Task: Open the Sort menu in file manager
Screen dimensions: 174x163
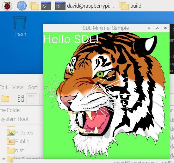Action: tap(33, 87)
